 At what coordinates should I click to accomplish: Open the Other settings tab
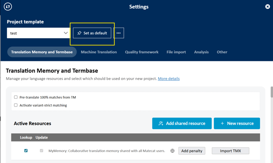click(x=222, y=52)
